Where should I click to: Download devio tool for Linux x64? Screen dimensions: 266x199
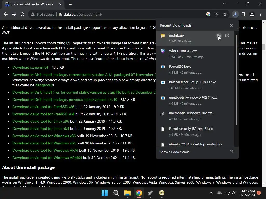point(41,129)
